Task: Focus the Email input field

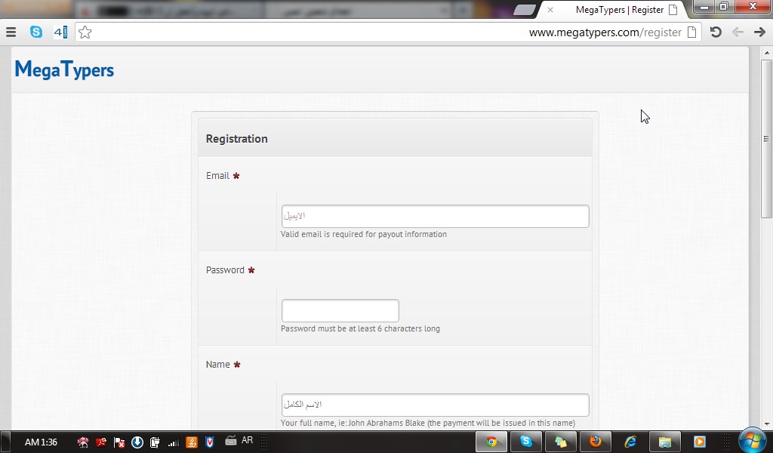Action: (436, 217)
